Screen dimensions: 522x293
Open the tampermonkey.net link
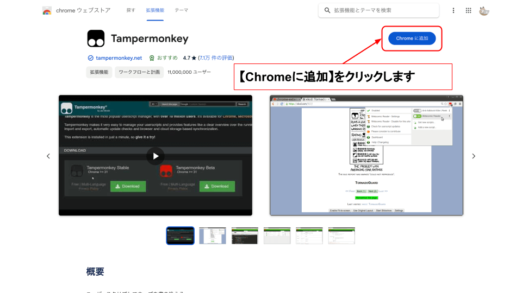point(119,58)
